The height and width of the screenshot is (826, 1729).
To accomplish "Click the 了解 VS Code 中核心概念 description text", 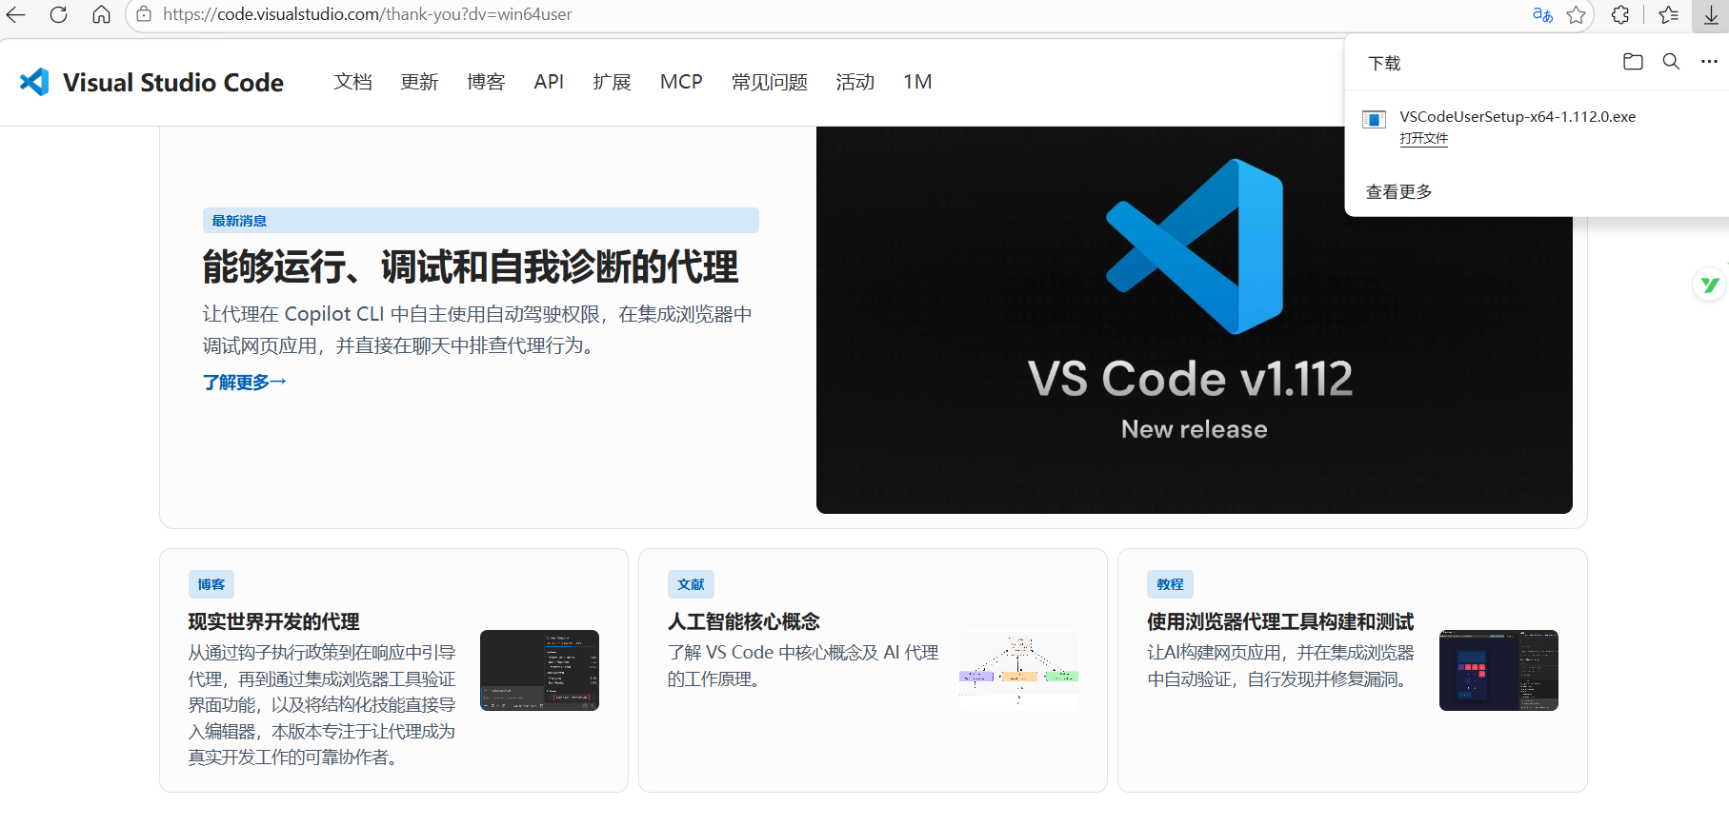I will [x=803, y=665].
